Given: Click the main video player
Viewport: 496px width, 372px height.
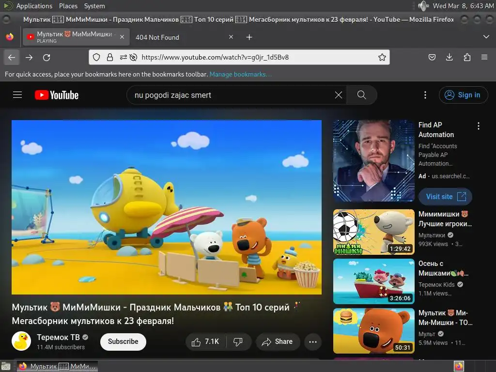Looking at the screenshot, I should 167,207.
